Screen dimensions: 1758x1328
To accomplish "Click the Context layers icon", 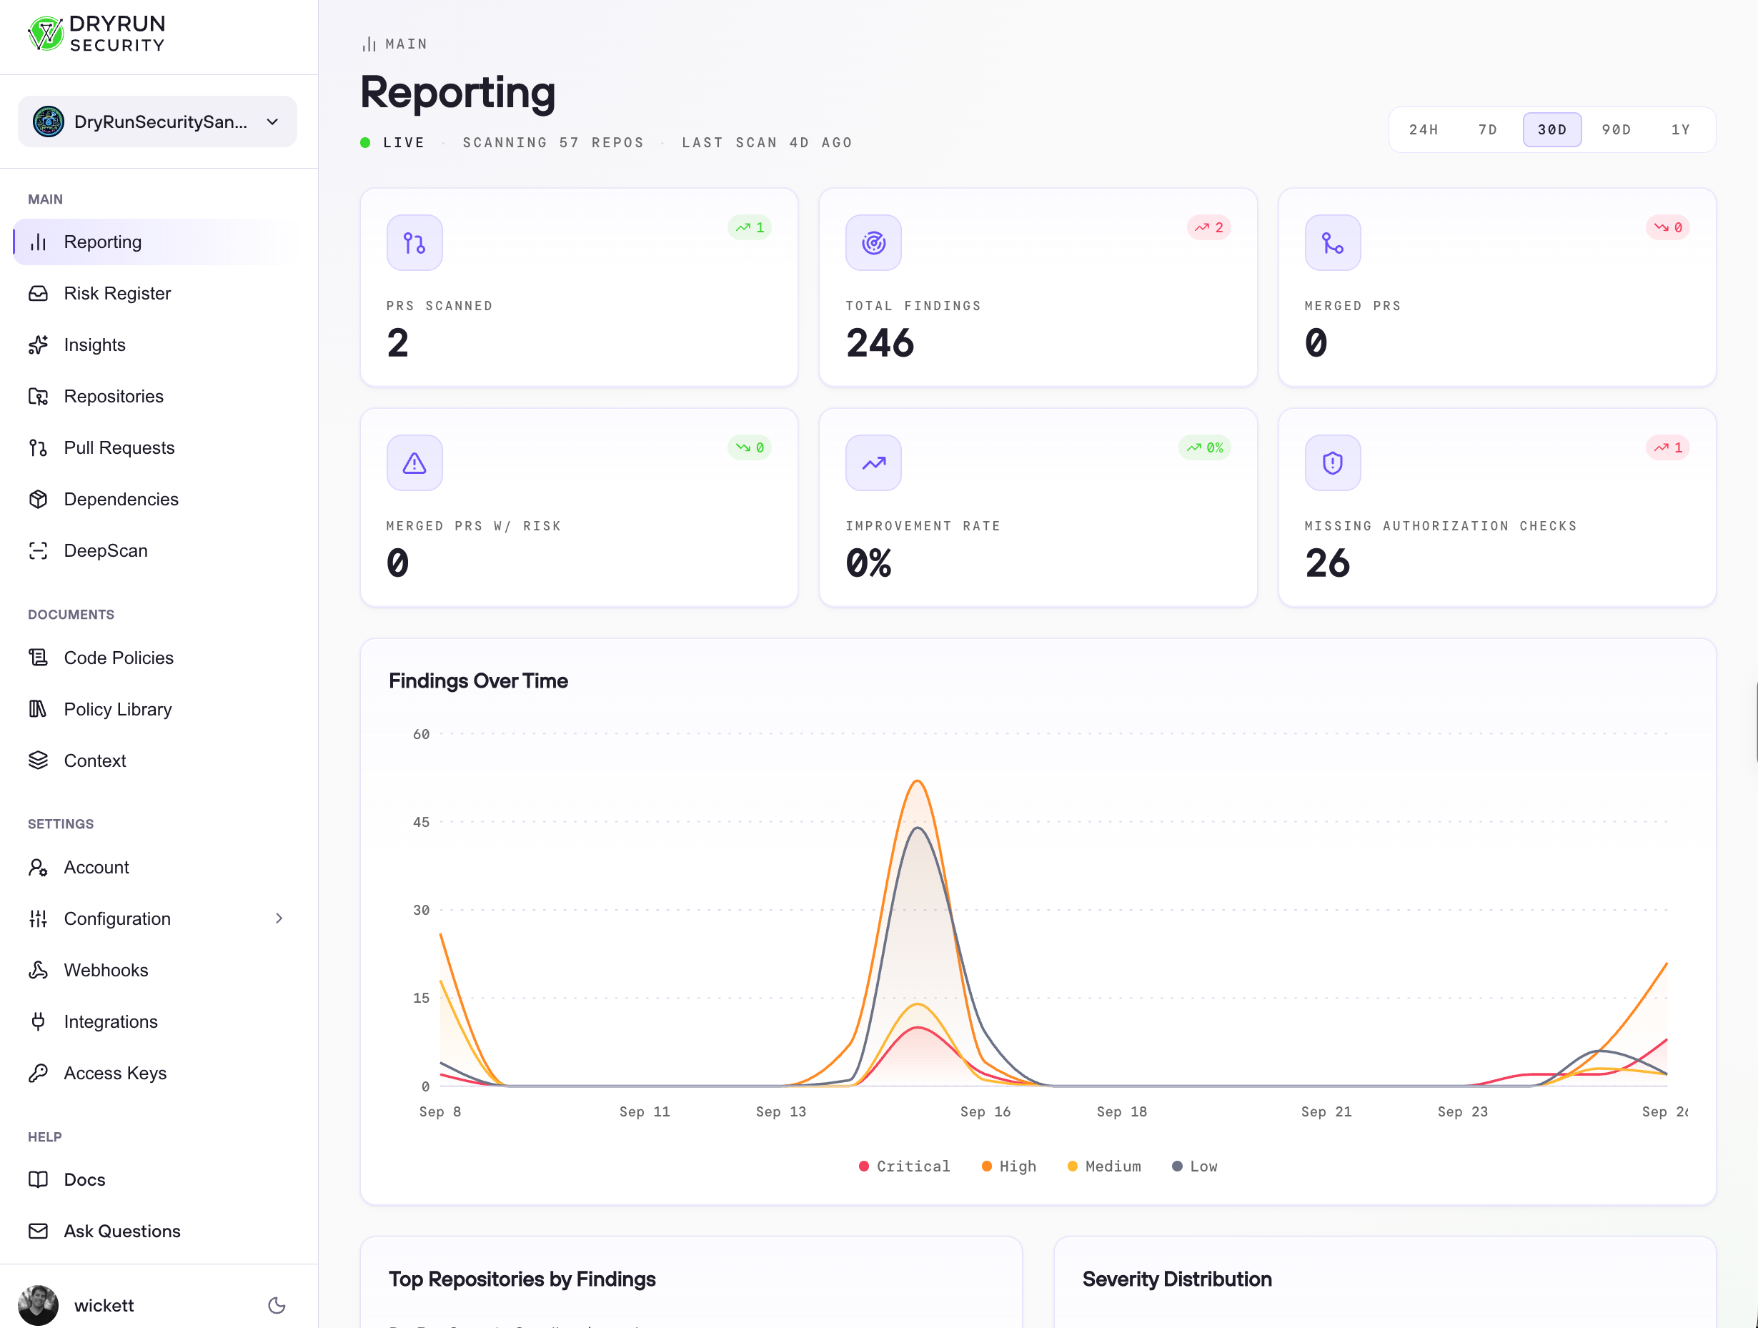I will pos(38,760).
